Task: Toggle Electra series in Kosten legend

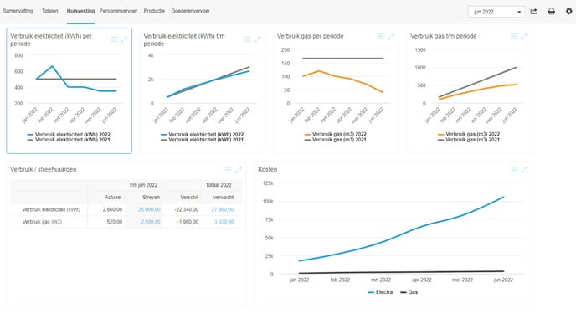Action: (x=380, y=292)
